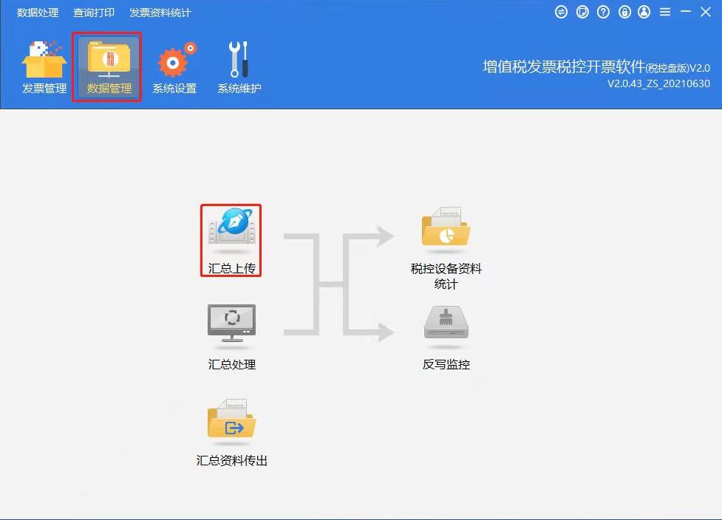Click the lock screen icon
The width and height of the screenshot is (722, 520).
point(625,11)
